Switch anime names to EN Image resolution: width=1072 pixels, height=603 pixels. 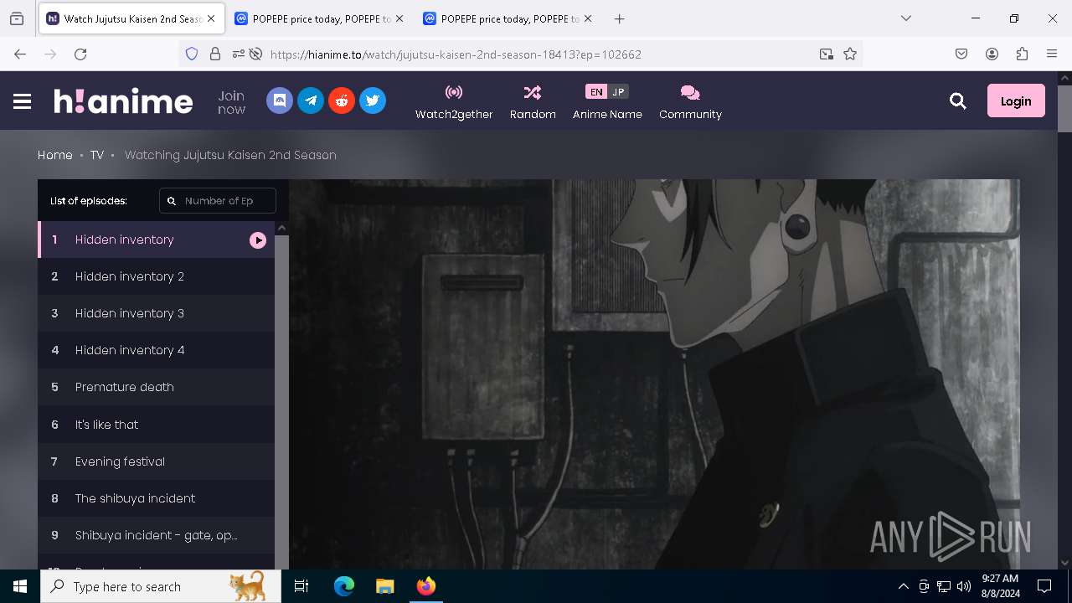click(x=596, y=92)
